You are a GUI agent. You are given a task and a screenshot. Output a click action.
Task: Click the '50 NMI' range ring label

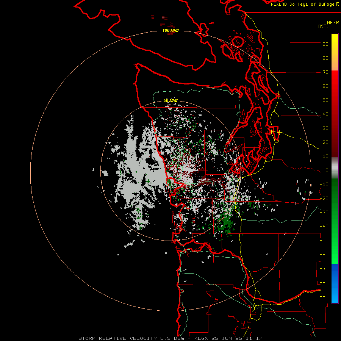[x=170, y=100]
